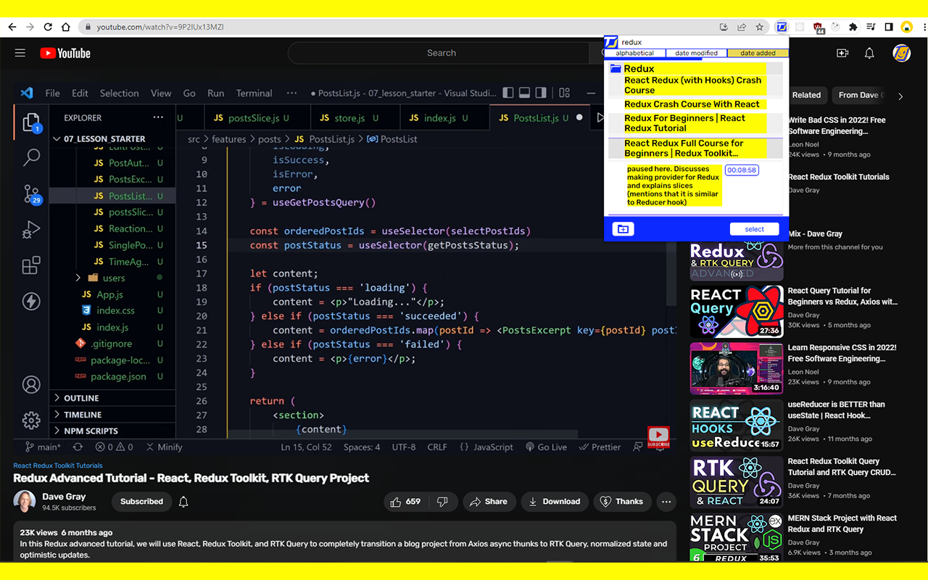Click the YouTube create video icon
Image resolution: width=928 pixels, height=580 pixels.
842,53
